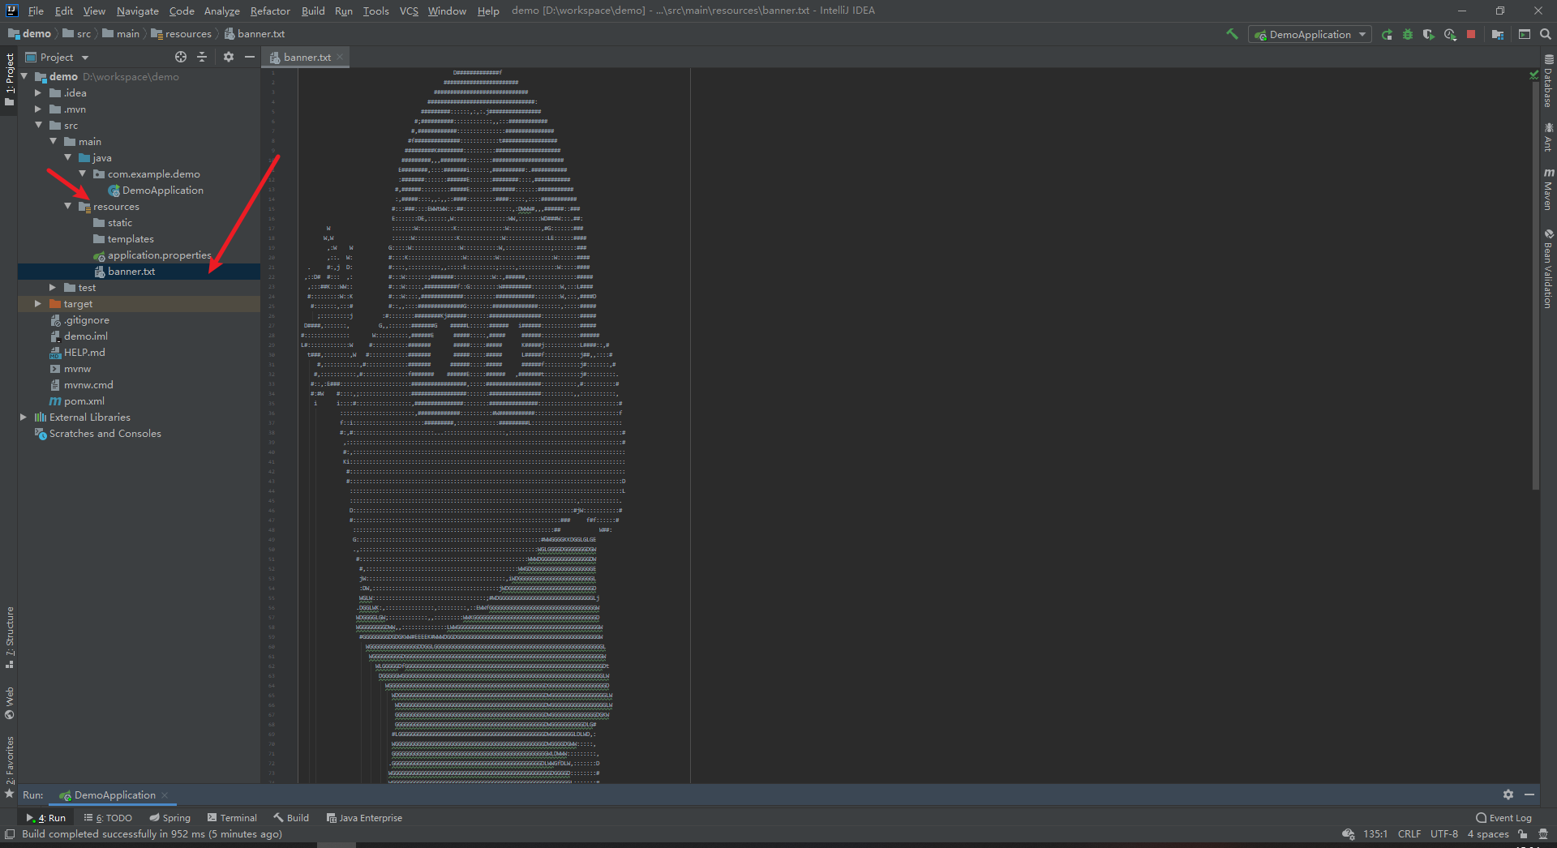The image size is (1557, 848).
Task: Open the Maven tool window
Action: pyautogui.click(x=1548, y=190)
